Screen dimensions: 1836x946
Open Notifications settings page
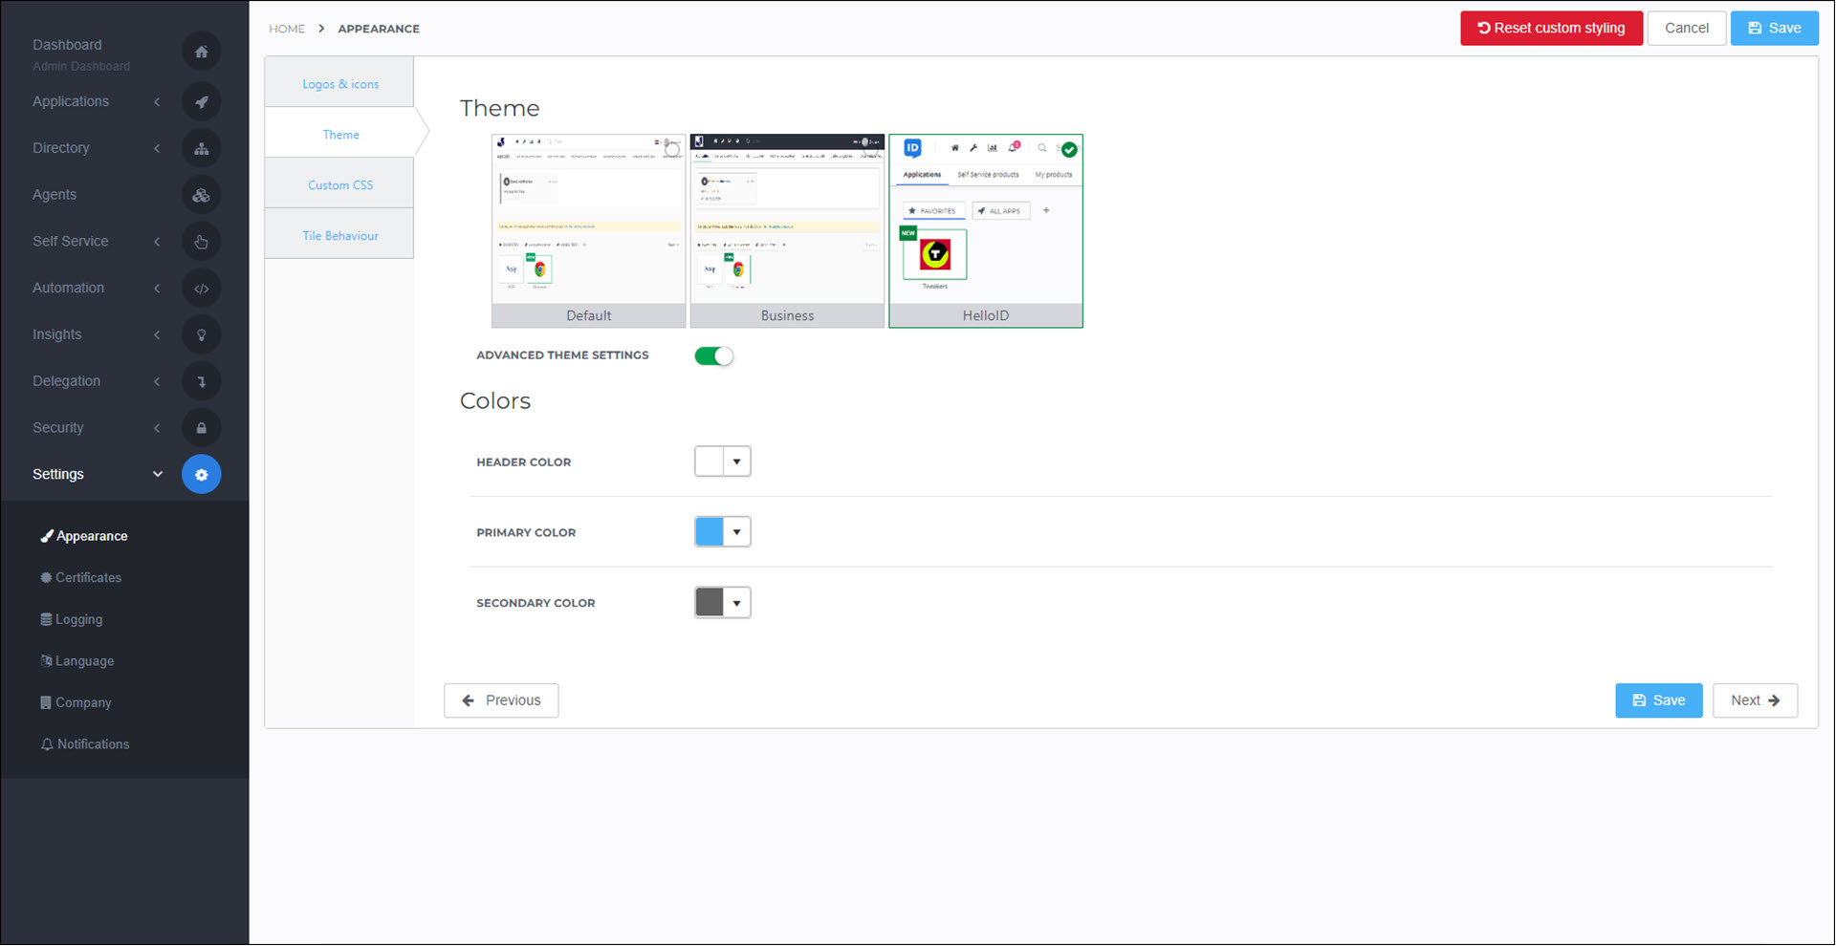pyautogui.click(x=84, y=744)
